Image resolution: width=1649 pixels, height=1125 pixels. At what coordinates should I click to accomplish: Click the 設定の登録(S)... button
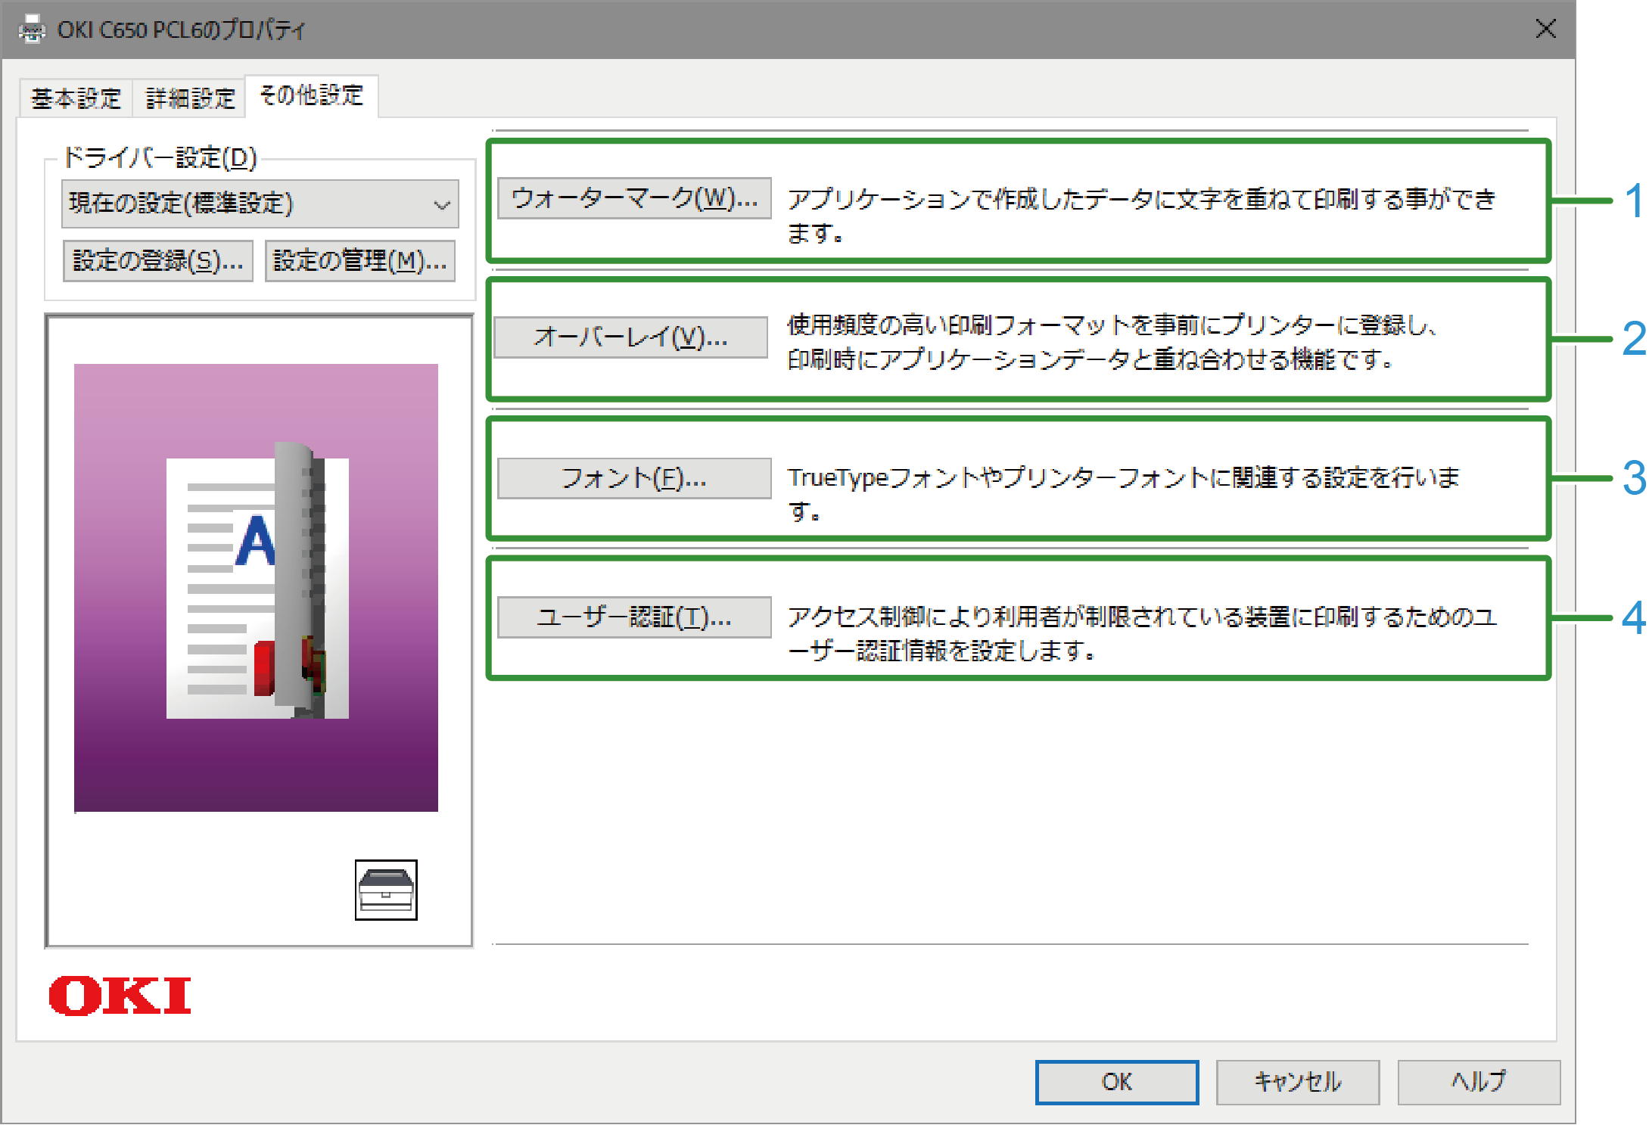(x=158, y=261)
